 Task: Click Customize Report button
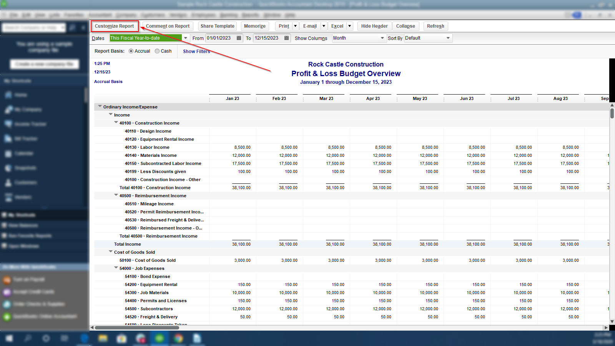(115, 26)
